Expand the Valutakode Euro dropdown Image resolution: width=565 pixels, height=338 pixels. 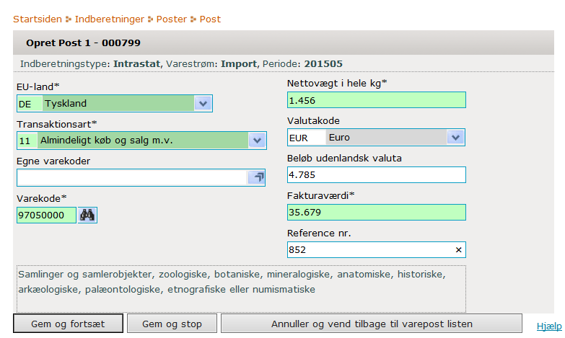(x=455, y=137)
